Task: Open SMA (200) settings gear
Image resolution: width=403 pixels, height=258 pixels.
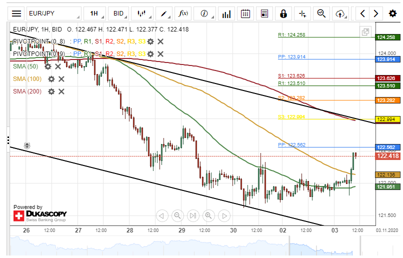Action: pos(51,91)
